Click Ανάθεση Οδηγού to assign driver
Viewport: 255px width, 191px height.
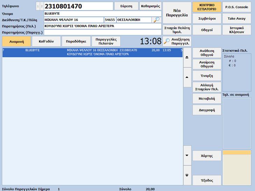point(207,53)
